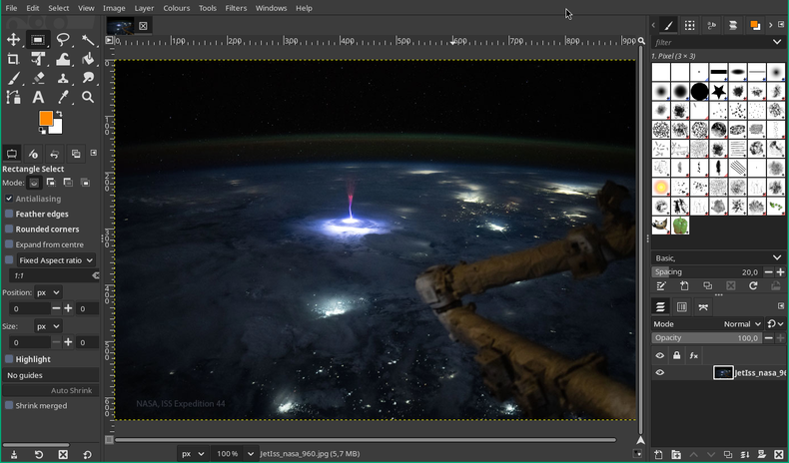789x463 pixels.
Task: Select the Text tool
Action: coord(38,97)
